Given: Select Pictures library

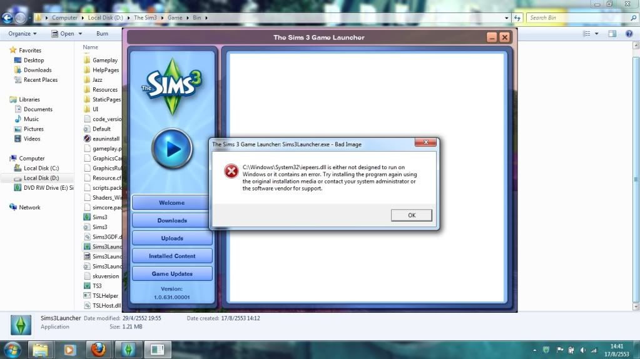Looking at the screenshot, I should 33,129.
